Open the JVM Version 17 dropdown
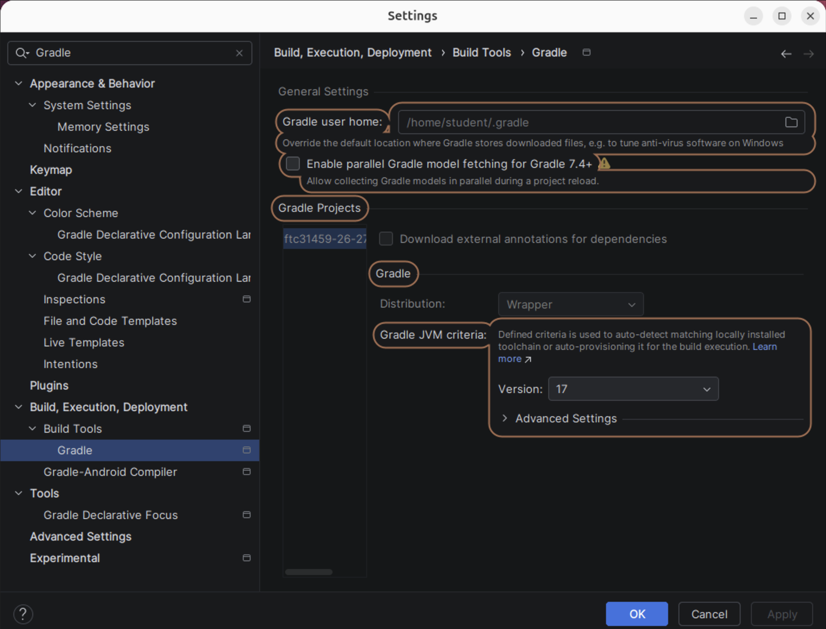The image size is (826, 629). point(633,389)
